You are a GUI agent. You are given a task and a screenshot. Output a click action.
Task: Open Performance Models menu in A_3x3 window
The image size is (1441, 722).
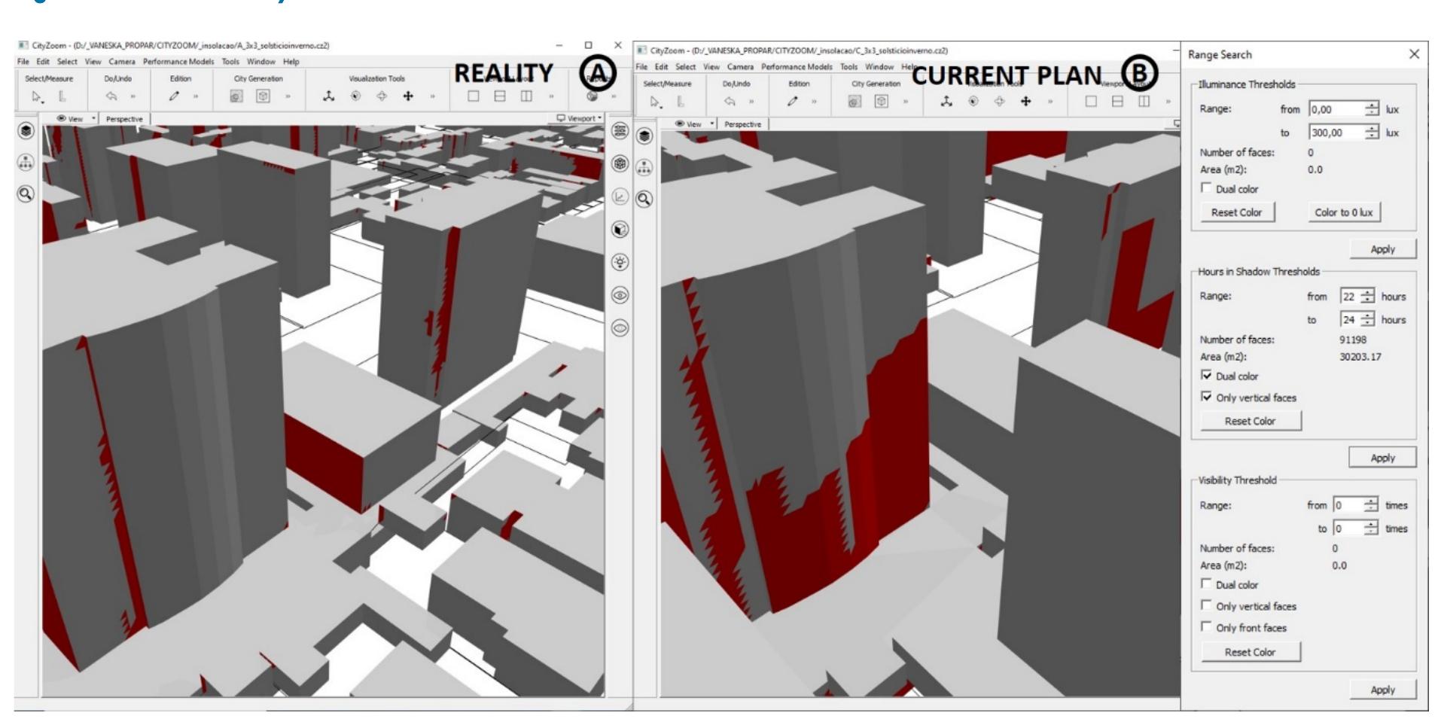click(x=178, y=62)
